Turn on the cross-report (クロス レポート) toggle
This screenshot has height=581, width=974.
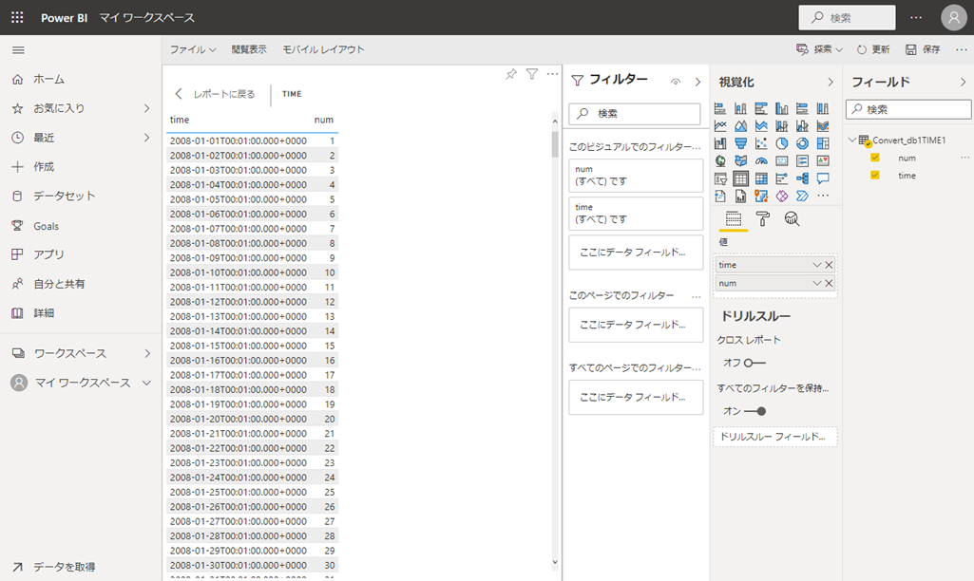click(x=754, y=363)
